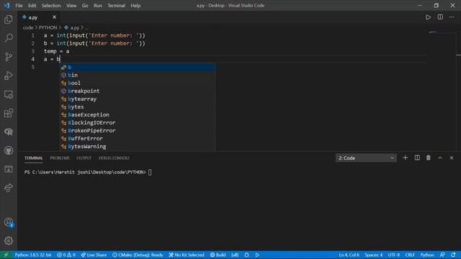Choose the 'BaseException' suggestion
This screenshot has height=259, width=461.
(138, 115)
